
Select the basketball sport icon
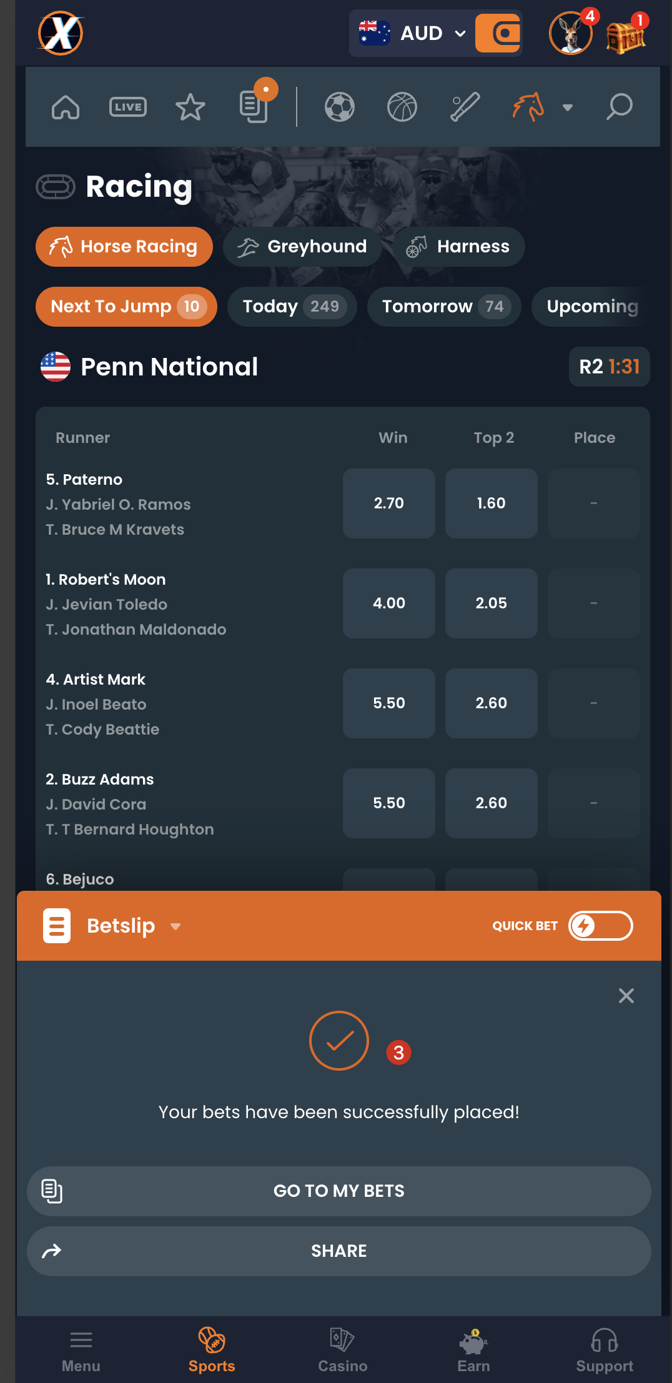coord(402,106)
